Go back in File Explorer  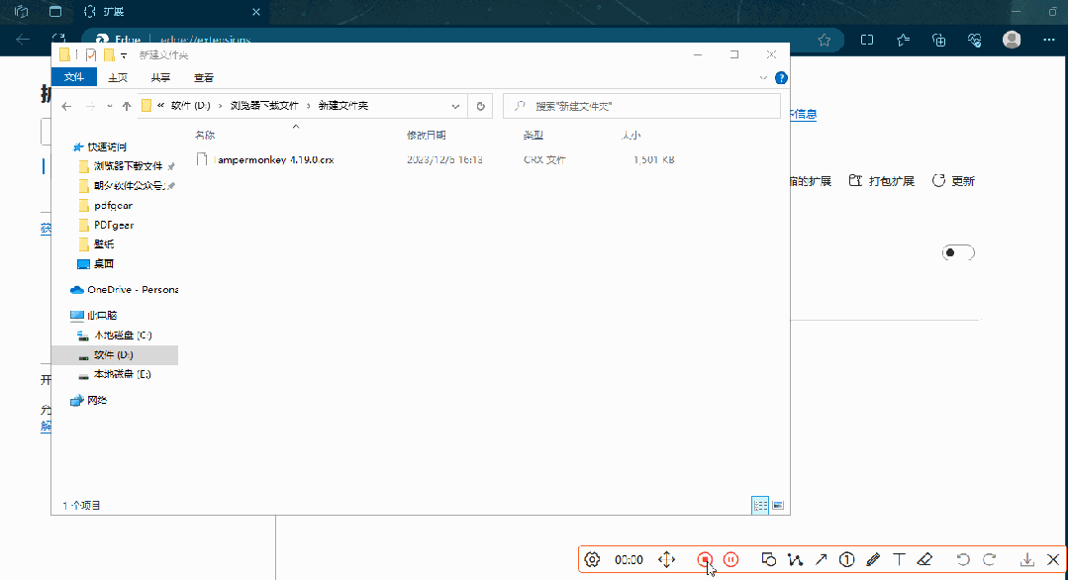[66, 106]
